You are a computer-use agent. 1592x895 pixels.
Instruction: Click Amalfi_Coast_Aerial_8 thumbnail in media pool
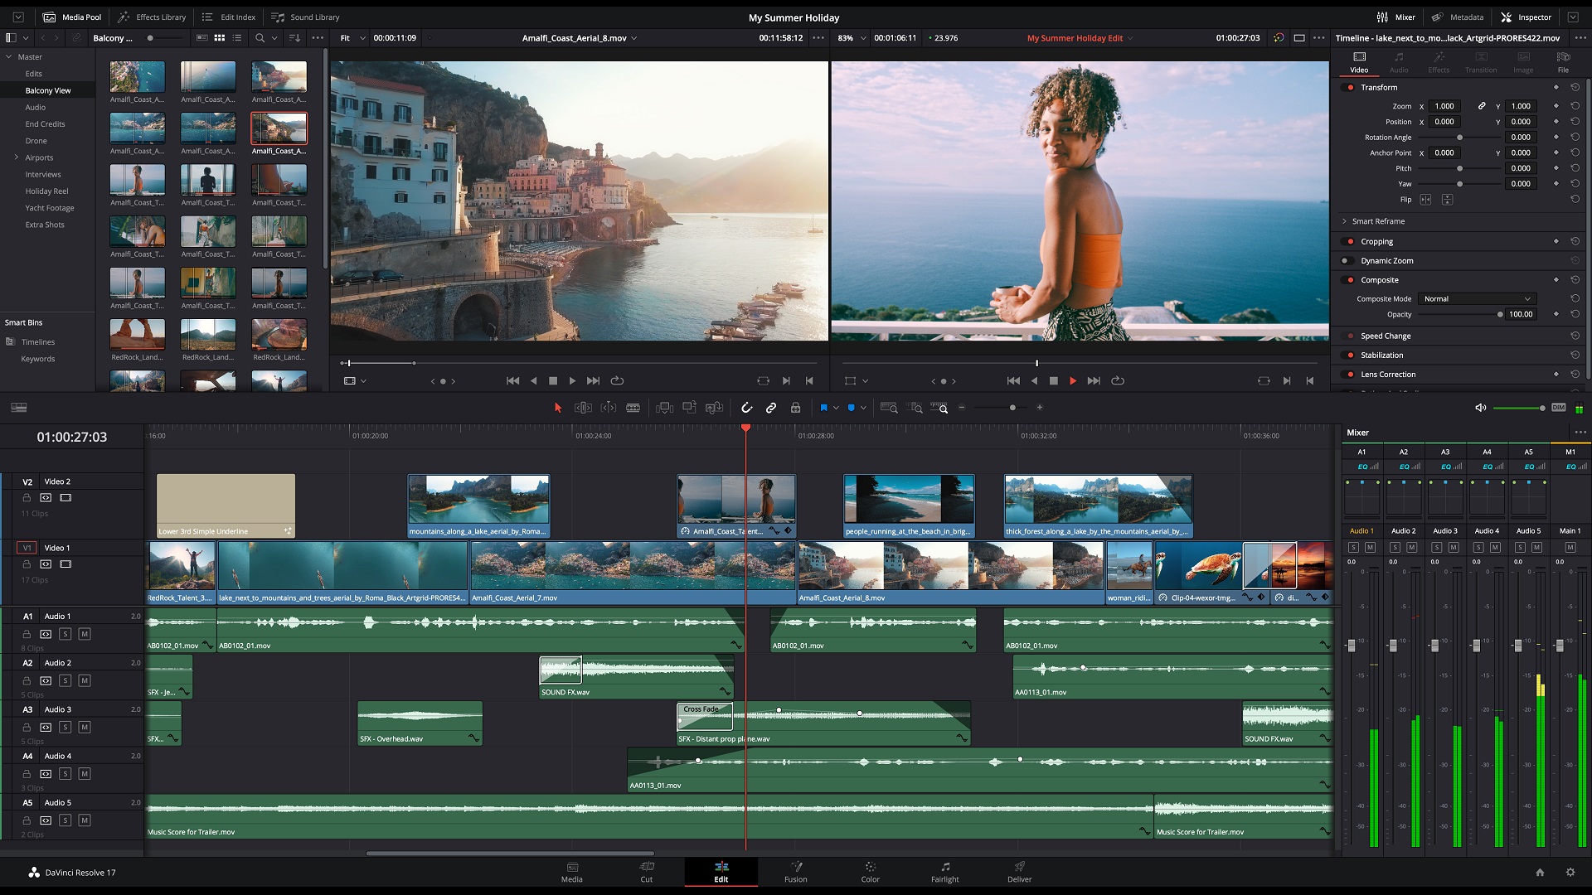(x=279, y=128)
